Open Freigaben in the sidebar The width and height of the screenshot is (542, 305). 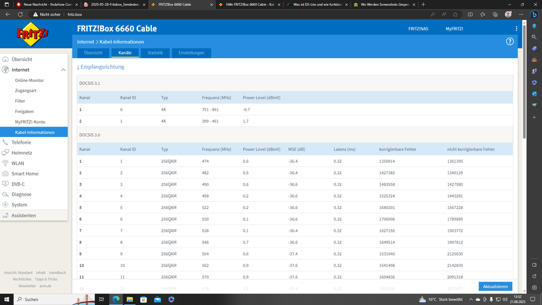point(24,111)
